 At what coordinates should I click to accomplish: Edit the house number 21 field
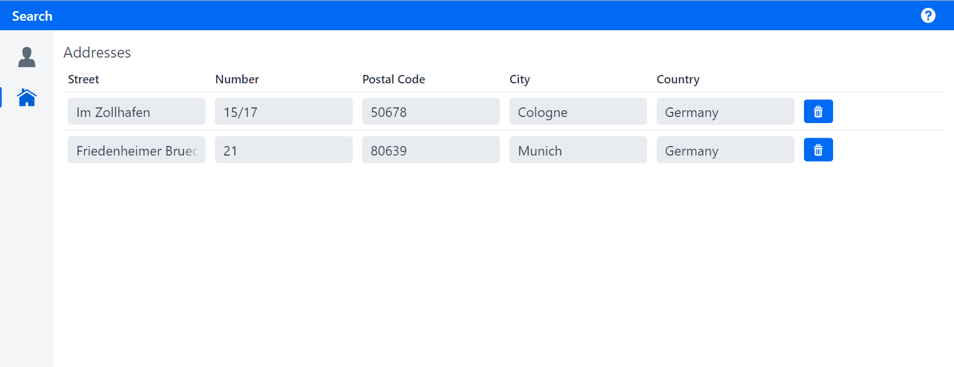click(x=284, y=150)
